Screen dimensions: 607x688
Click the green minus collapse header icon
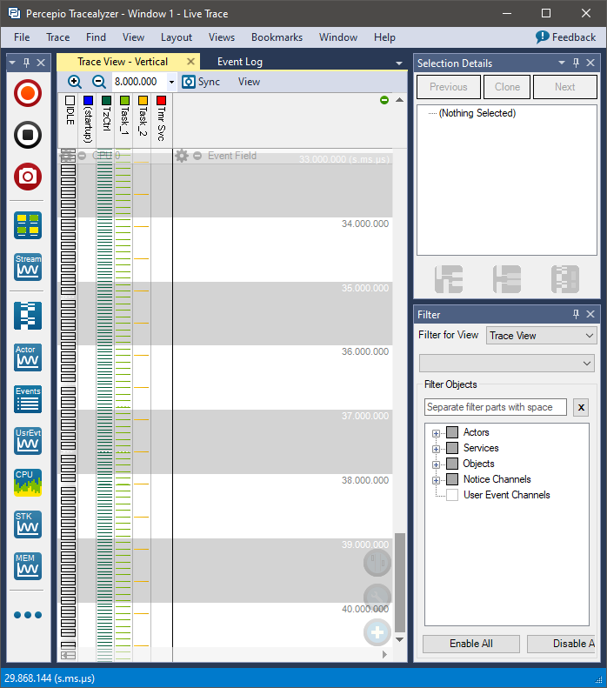point(384,100)
